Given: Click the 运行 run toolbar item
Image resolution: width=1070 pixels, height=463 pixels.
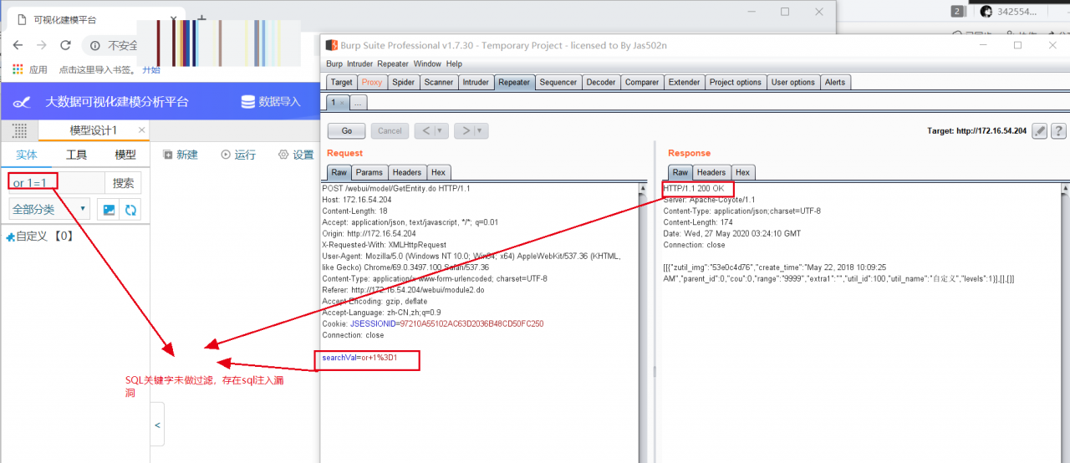Looking at the screenshot, I should [x=238, y=155].
